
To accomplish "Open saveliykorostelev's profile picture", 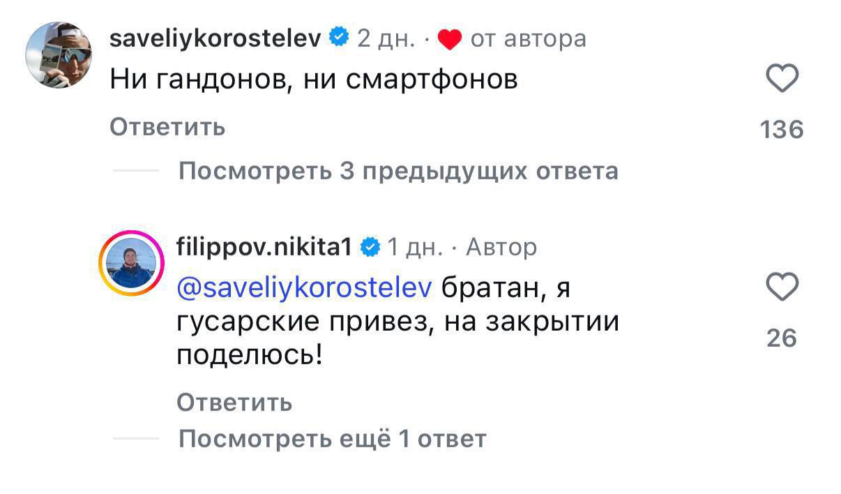I will click(59, 55).
